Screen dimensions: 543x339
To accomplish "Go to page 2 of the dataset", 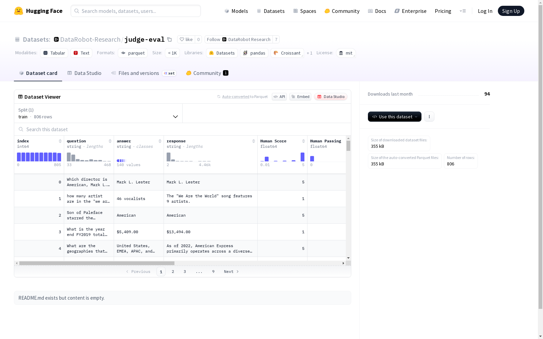I will pyautogui.click(x=173, y=272).
